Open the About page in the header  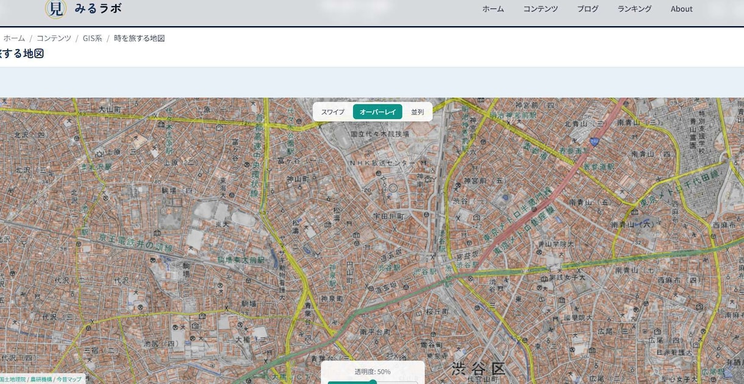(x=681, y=9)
